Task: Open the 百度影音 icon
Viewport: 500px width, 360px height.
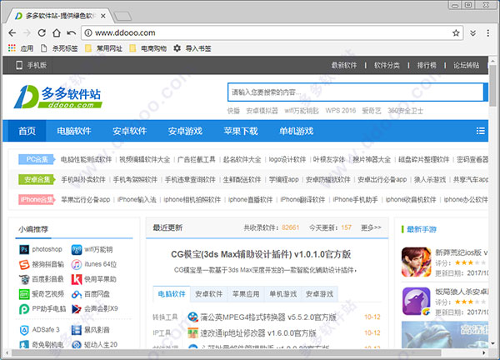Action: 24,279
